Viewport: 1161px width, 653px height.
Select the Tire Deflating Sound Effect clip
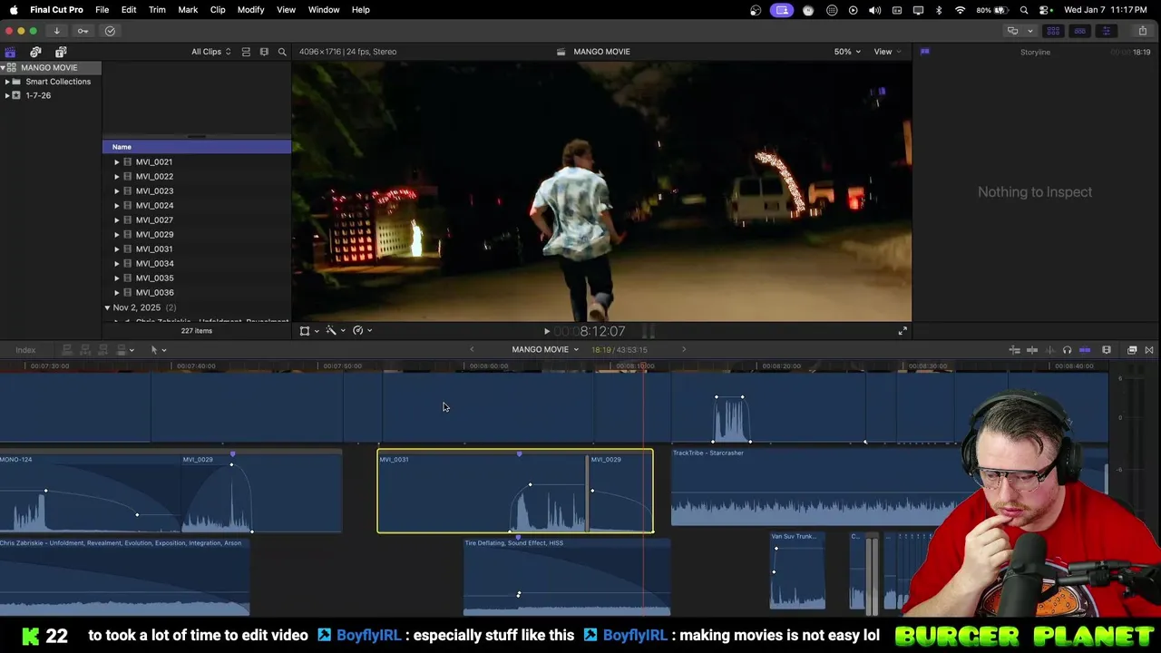567,576
